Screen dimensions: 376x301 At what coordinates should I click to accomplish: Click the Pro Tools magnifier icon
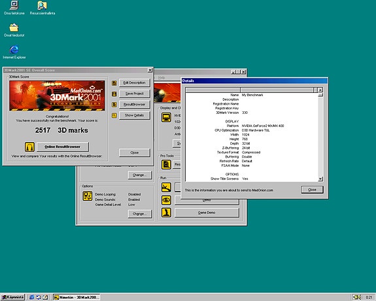coord(166,165)
